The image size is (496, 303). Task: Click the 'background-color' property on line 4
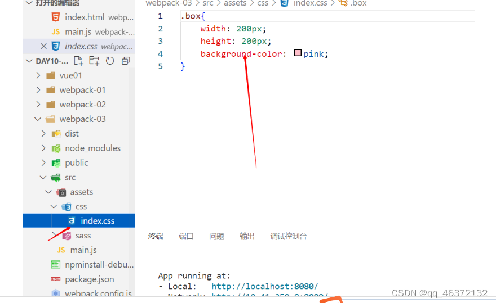click(241, 54)
